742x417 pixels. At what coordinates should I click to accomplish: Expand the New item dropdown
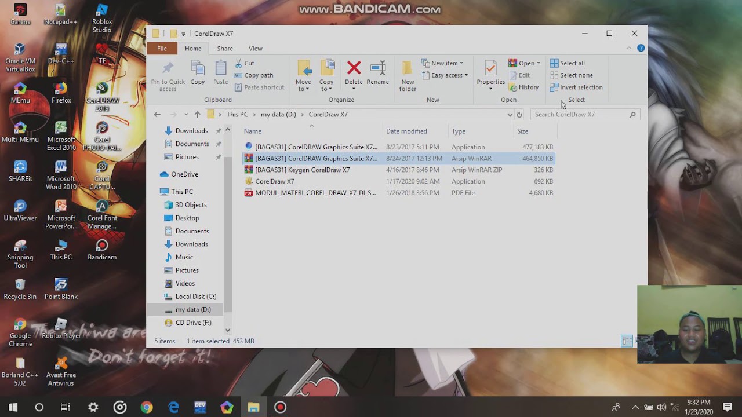click(x=442, y=63)
